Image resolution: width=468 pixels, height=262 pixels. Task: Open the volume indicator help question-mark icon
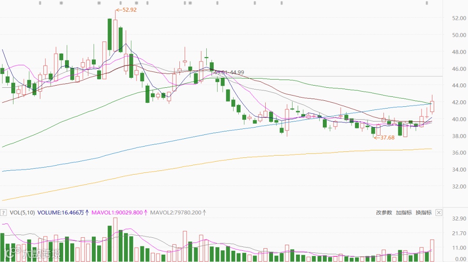[x=3, y=213]
